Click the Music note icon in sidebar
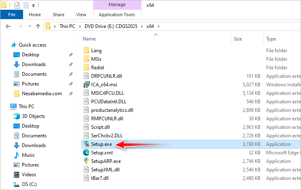301x190 pixels. click(x=17, y=155)
